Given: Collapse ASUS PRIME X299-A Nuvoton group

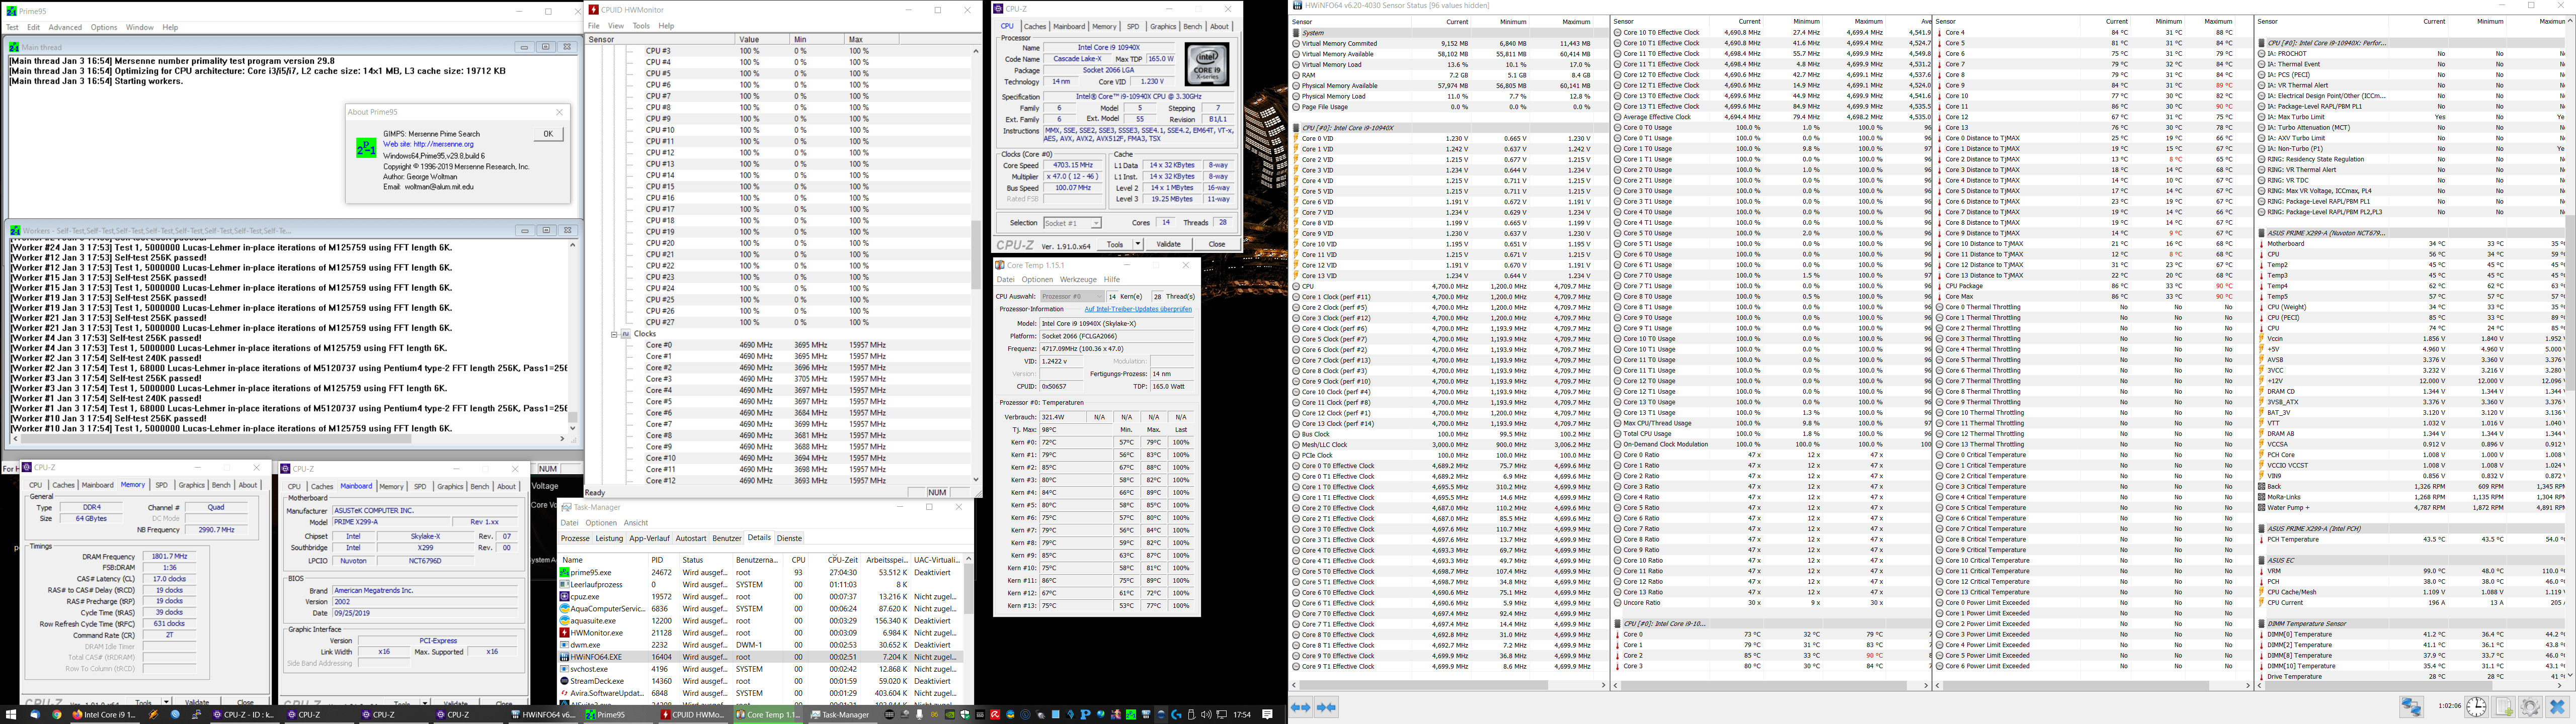Looking at the screenshot, I should point(2262,233).
